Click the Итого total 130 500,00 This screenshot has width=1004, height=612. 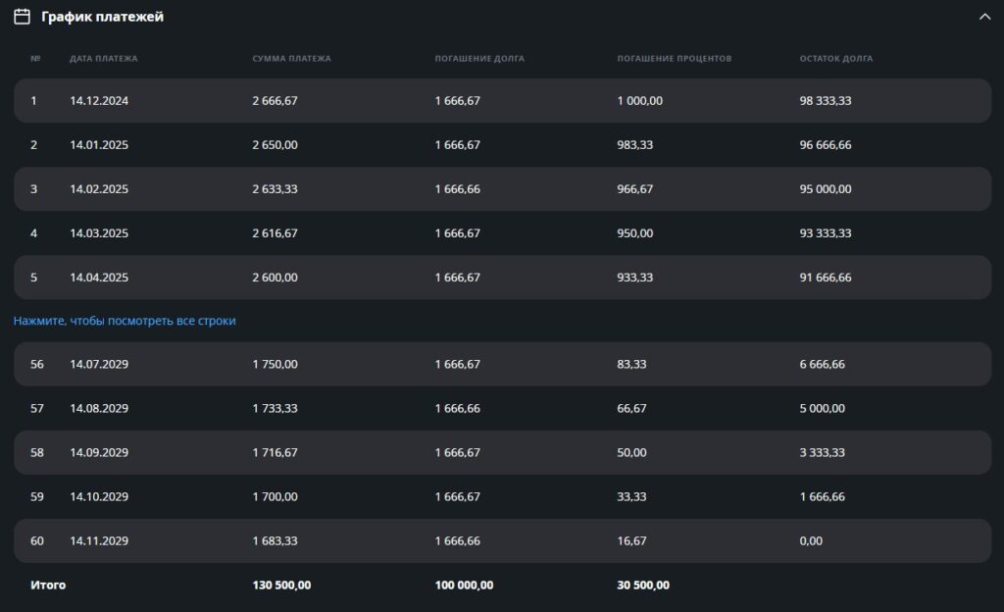click(x=281, y=585)
